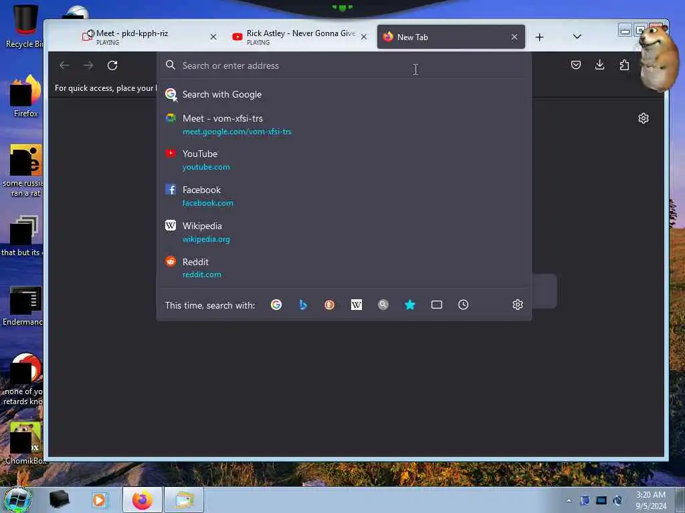This screenshot has width=685, height=513.
Task: Expand the list all tabs chevron
Action: pyautogui.click(x=577, y=37)
